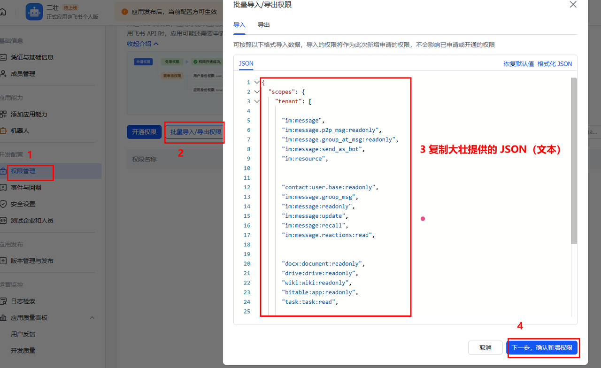Screen dimensions: 601x368
Task: Click the 取消 cancel button
Action: coord(485,347)
